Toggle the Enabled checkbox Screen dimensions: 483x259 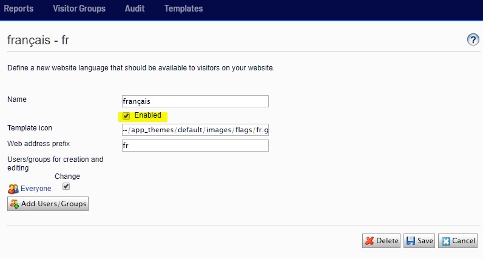126,116
